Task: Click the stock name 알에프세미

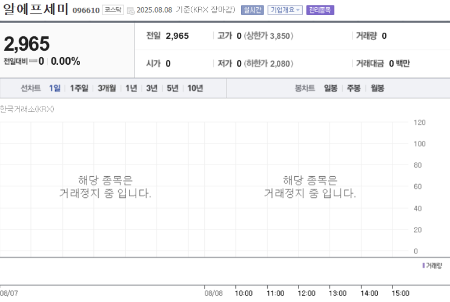Action: pos(36,9)
